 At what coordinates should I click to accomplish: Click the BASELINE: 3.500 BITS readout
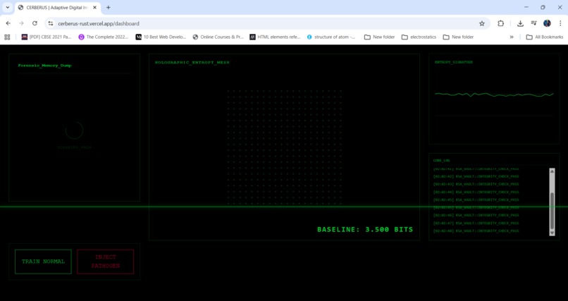(365, 230)
